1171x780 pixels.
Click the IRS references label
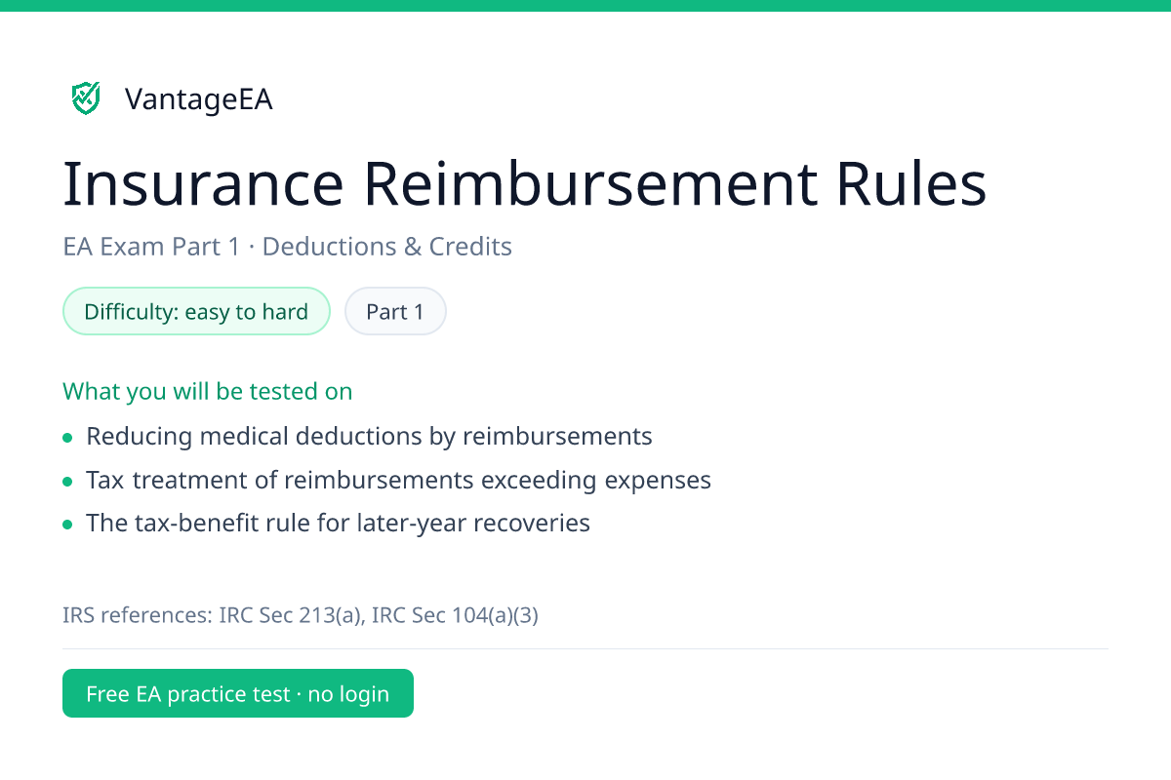[138, 615]
